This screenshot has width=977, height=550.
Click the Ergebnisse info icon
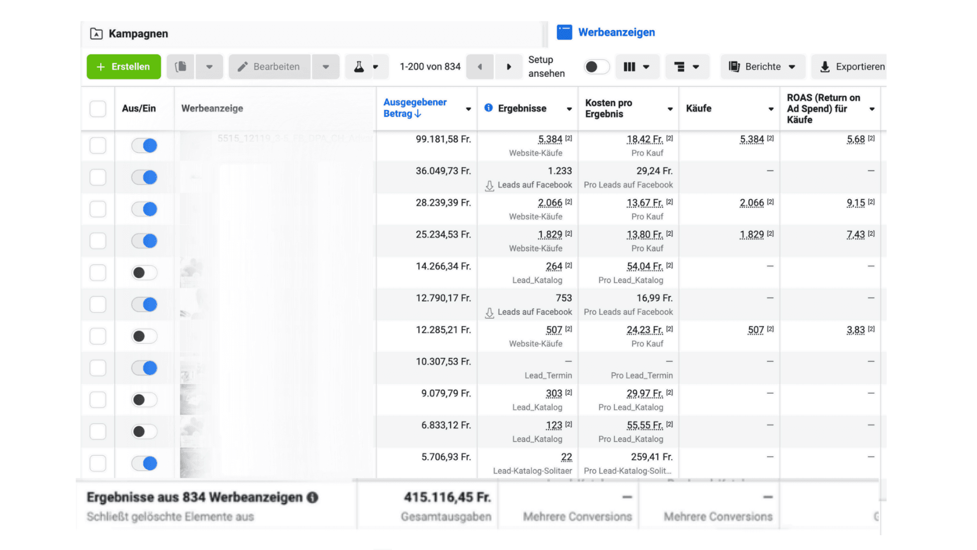pos(489,108)
